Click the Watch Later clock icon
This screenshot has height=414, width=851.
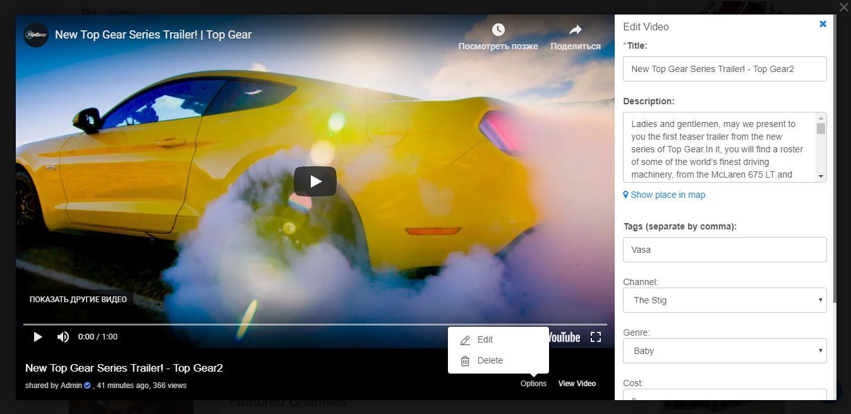(498, 30)
